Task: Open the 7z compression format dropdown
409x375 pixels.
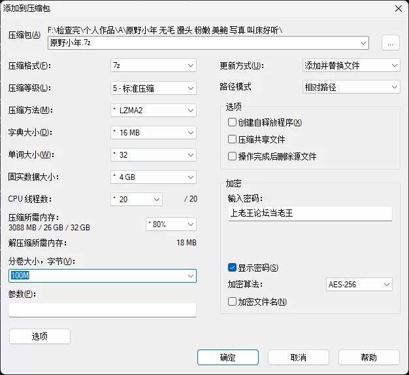Action: (x=154, y=65)
